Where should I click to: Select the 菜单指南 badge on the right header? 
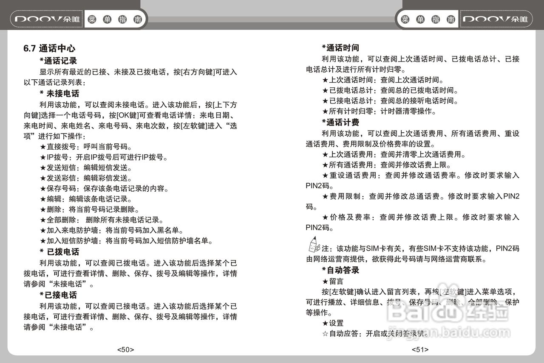(x=428, y=19)
